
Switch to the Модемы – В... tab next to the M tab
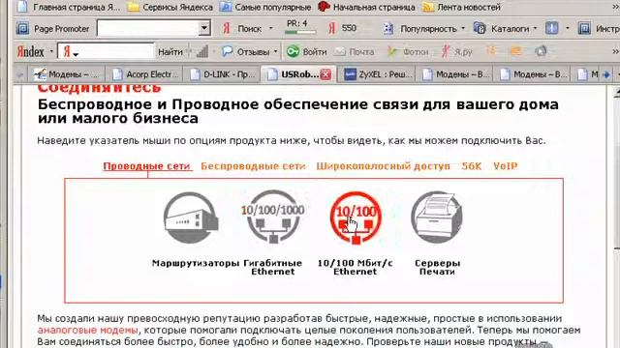pos(533,73)
